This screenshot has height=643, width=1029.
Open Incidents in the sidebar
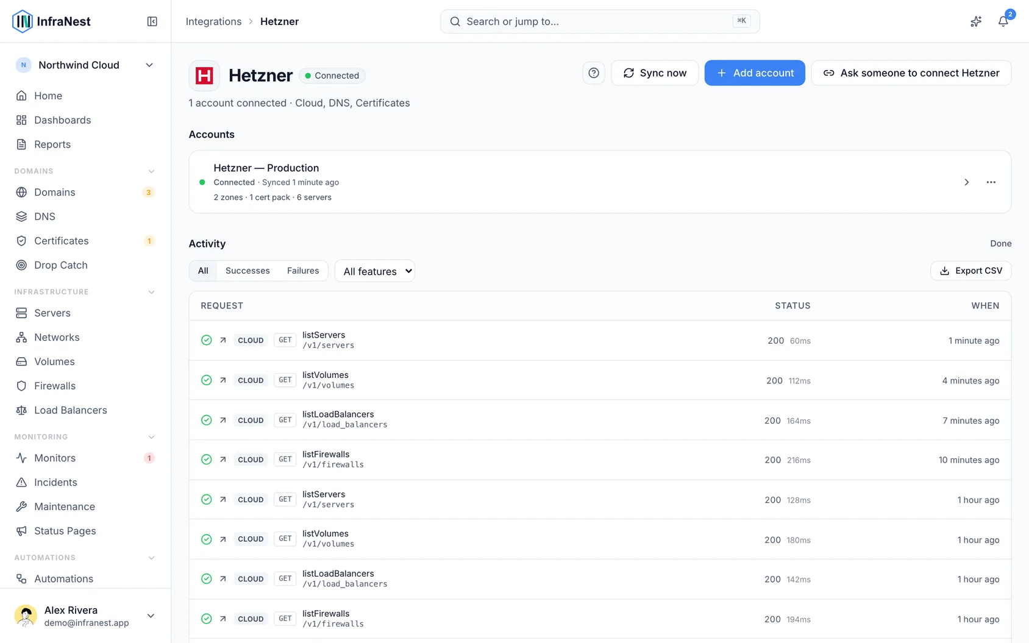[x=85, y=482]
